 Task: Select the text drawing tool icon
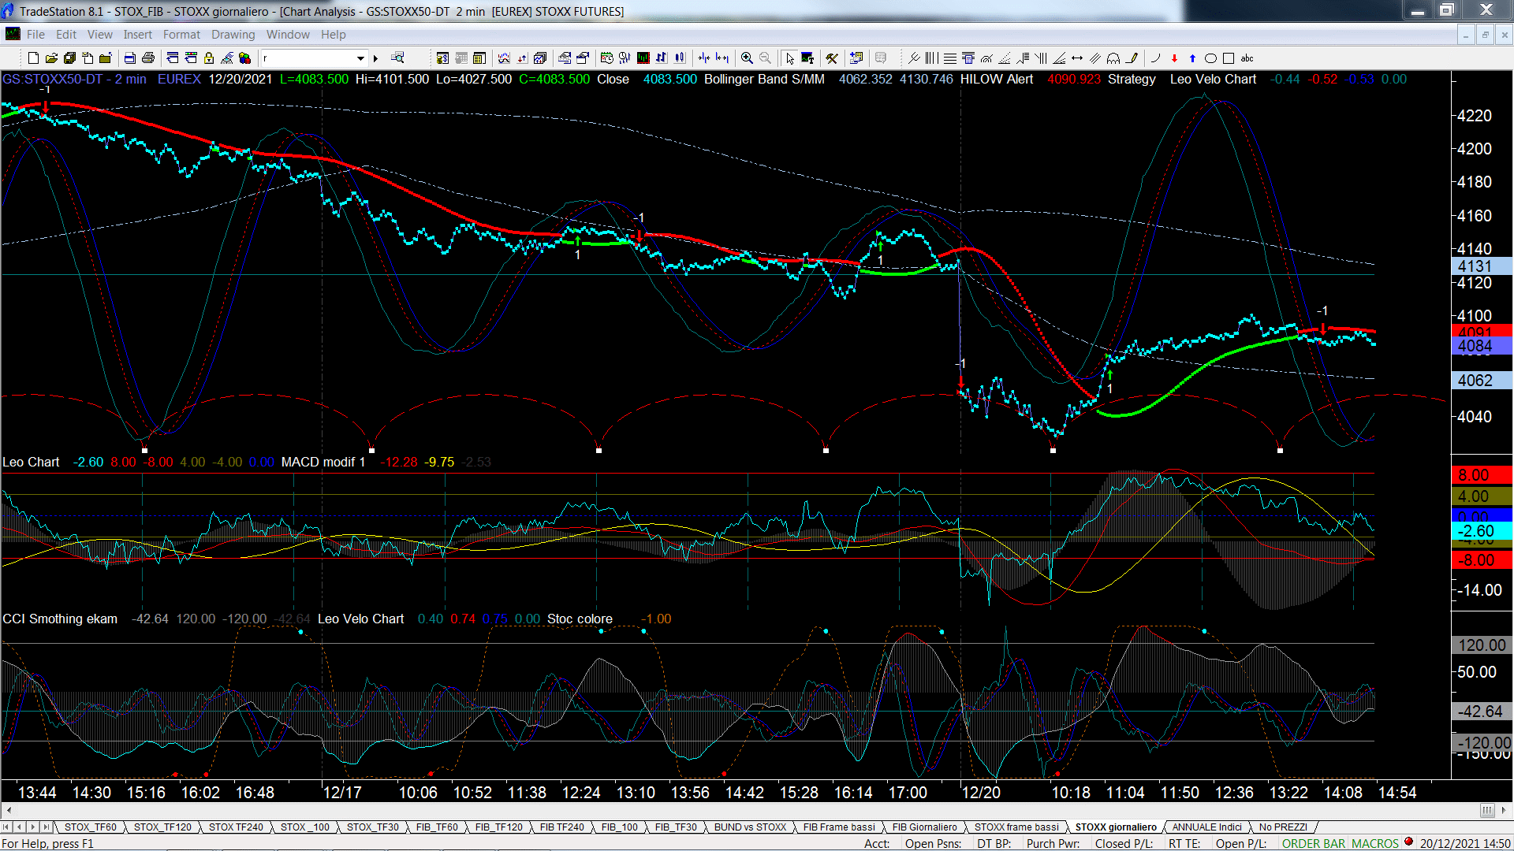pyautogui.click(x=807, y=58)
